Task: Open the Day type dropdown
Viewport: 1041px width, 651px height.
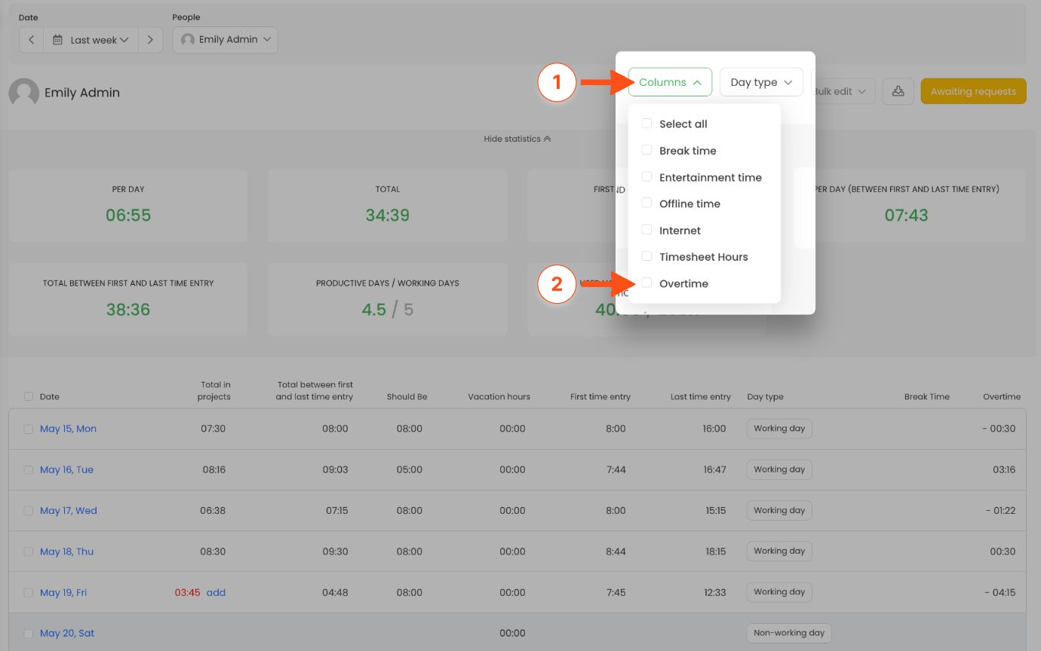Action: click(x=761, y=82)
